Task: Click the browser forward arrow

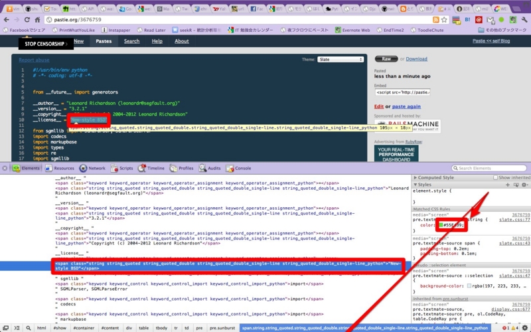Action: tap(17, 20)
